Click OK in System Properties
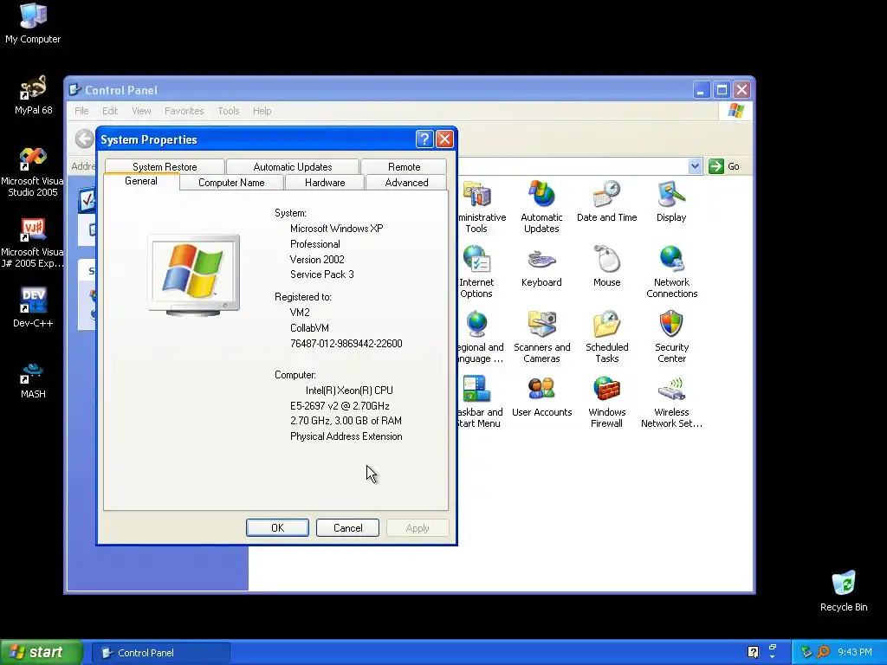Screen dimensions: 887x665 [x=277, y=527]
